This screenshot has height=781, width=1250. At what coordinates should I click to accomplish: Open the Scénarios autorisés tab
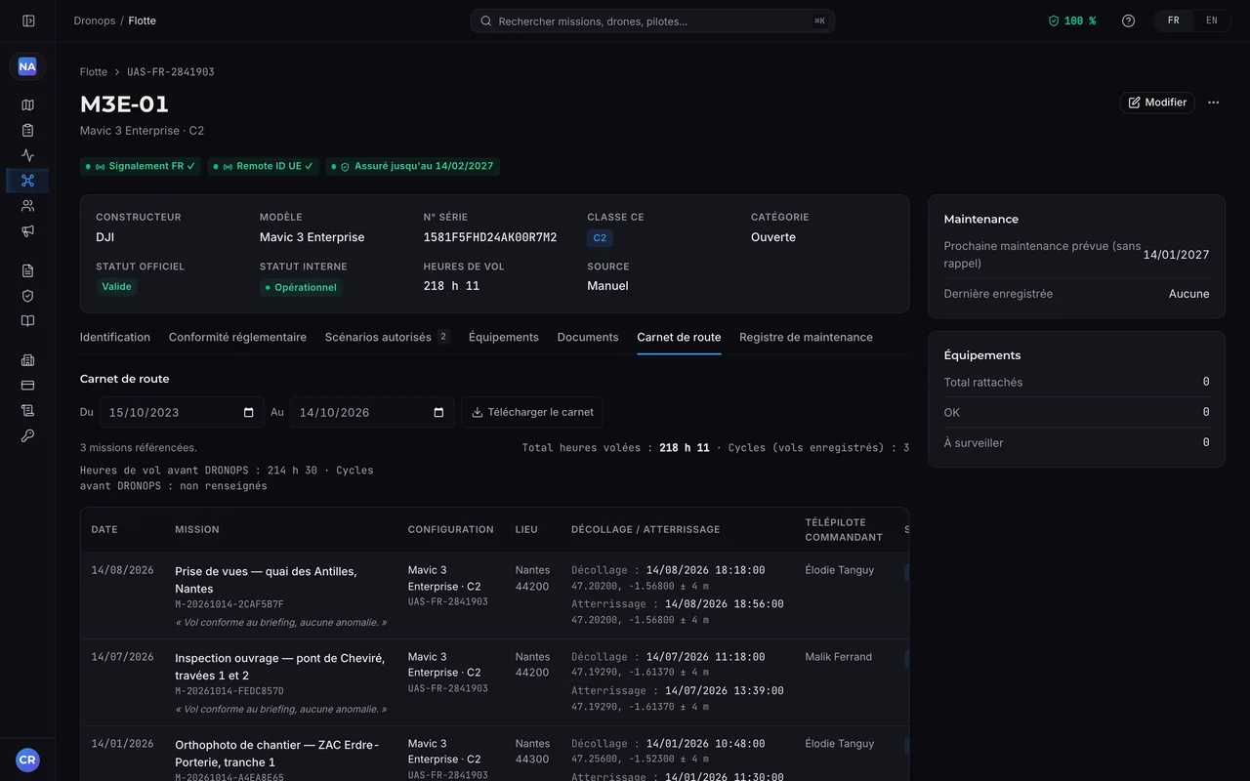tap(387, 337)
